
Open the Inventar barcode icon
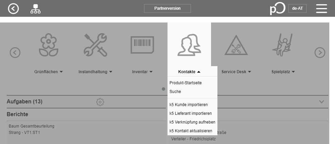142,45
